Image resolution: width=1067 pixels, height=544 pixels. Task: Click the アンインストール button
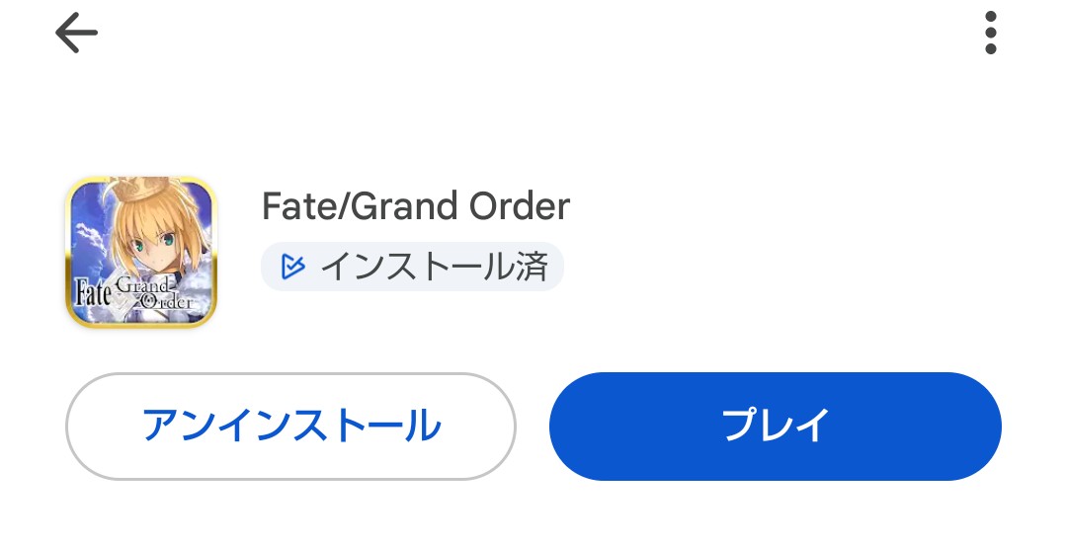click(x=290, y=427)
